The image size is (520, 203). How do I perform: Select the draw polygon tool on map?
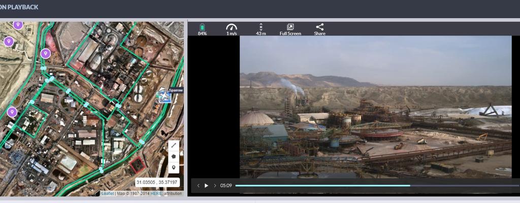174,156
